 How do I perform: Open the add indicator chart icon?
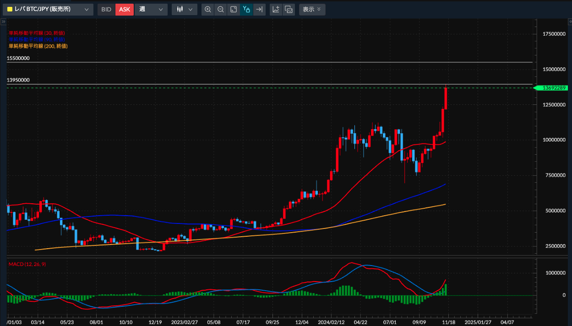tap(276, 9)
